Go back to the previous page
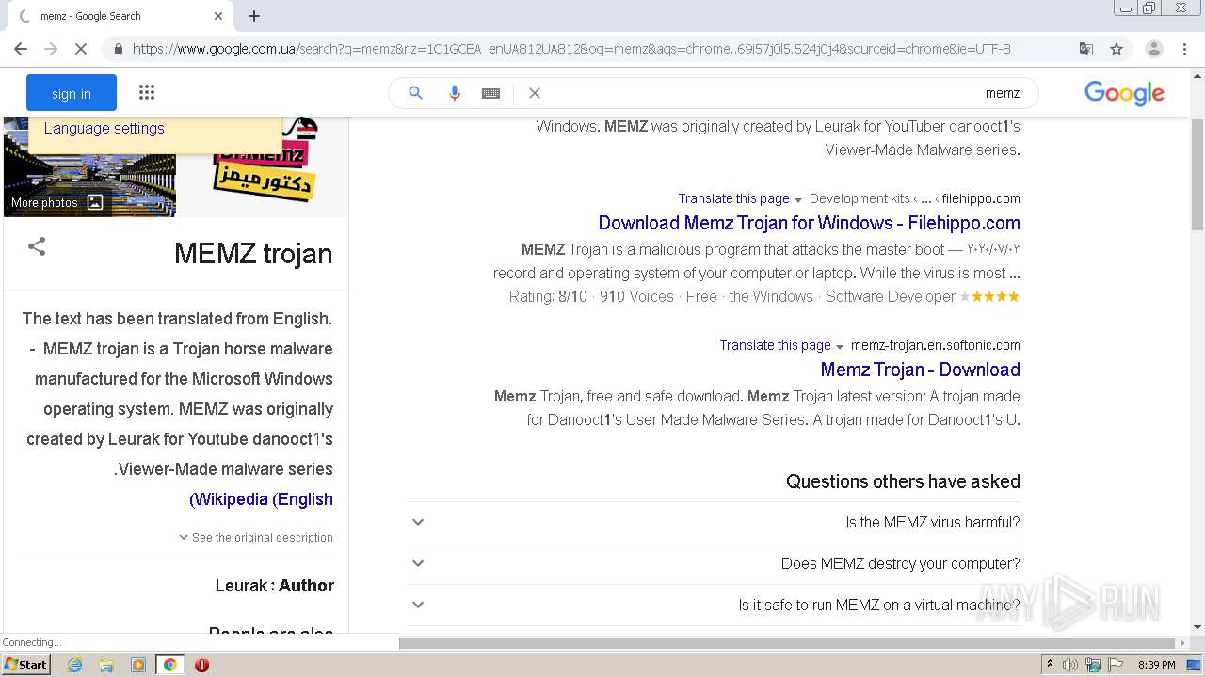This screenshot has height=677, width=1205. [21, 49]
